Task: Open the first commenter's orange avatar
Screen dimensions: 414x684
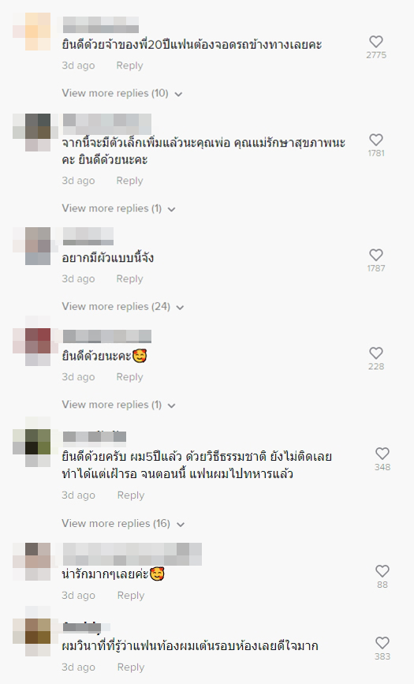Action: coord(38,32)
